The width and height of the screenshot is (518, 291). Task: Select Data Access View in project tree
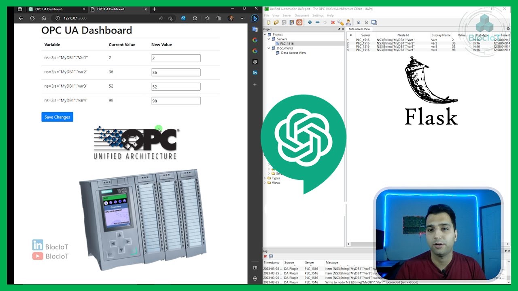pos(293,53)
